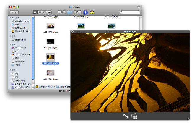This screenshot has height=123, width=192.
Task: Switch to Cover Flow view mode
Action: (49, 12)
